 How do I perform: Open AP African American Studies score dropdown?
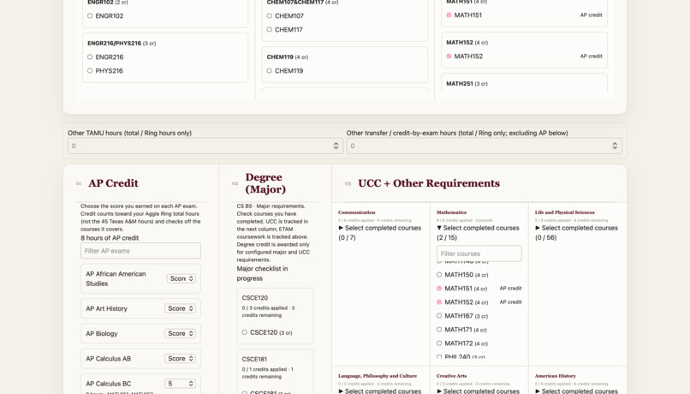click(181, 278)
